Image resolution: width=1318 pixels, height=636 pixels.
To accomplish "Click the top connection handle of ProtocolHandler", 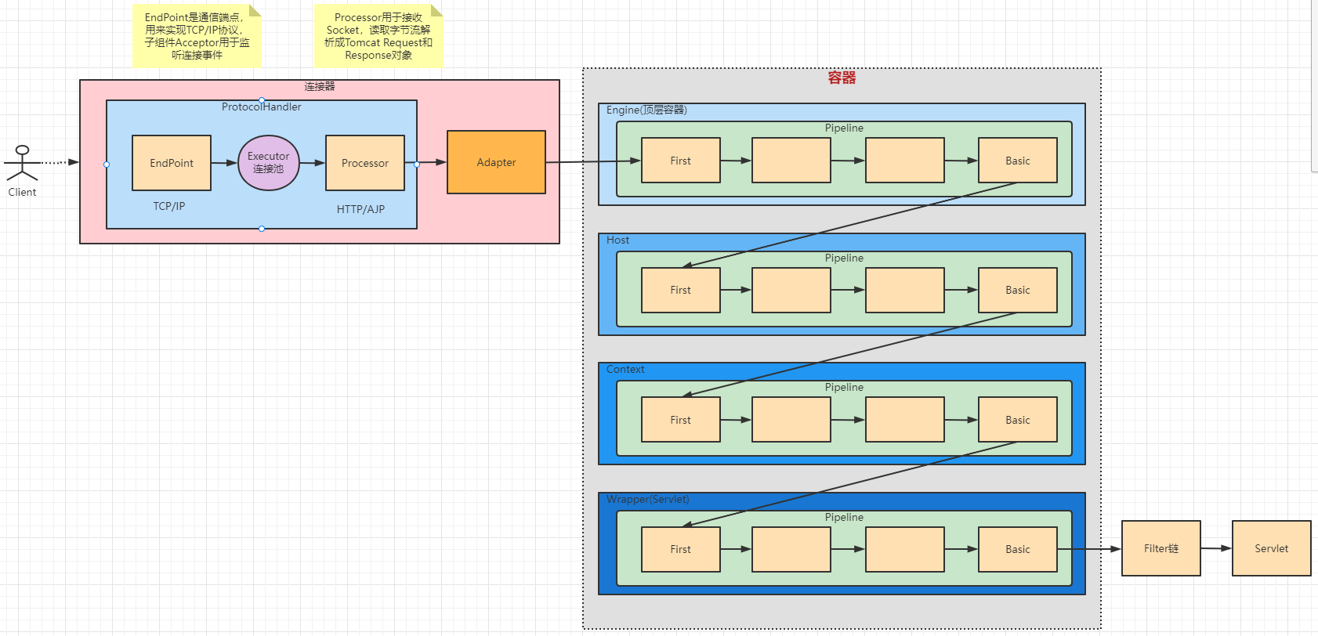I will (x=262, y=100).
